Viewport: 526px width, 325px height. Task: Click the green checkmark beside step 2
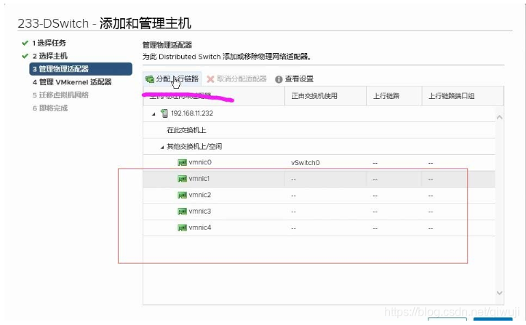click(25, 56)
